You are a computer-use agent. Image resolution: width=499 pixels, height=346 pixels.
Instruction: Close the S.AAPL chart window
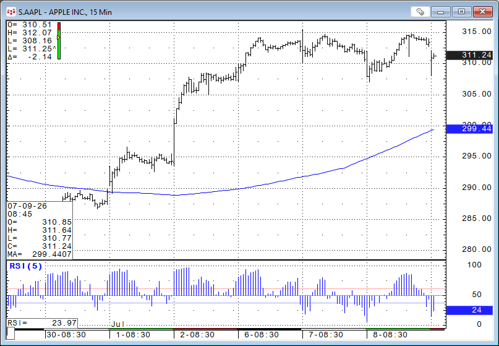482,12
